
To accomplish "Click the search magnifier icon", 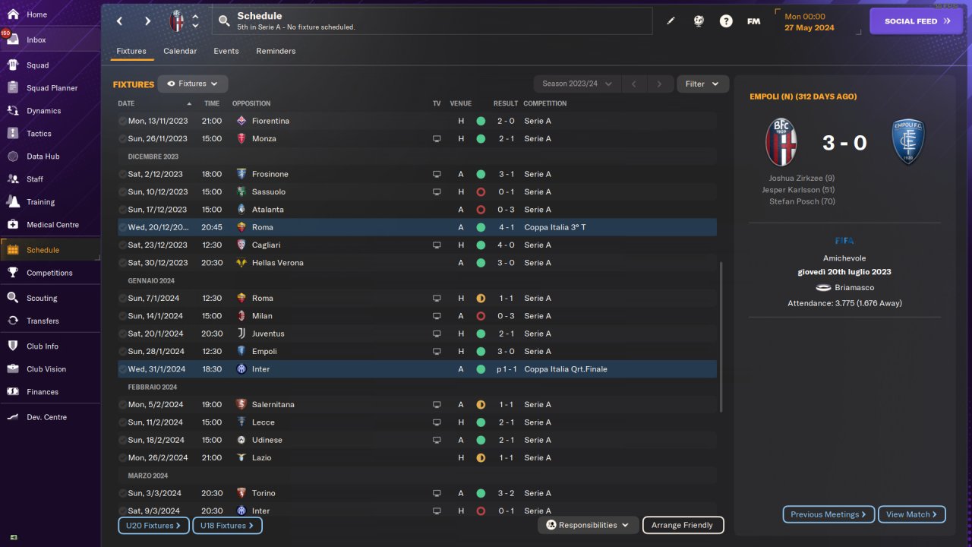I will (x=224, y=21).
